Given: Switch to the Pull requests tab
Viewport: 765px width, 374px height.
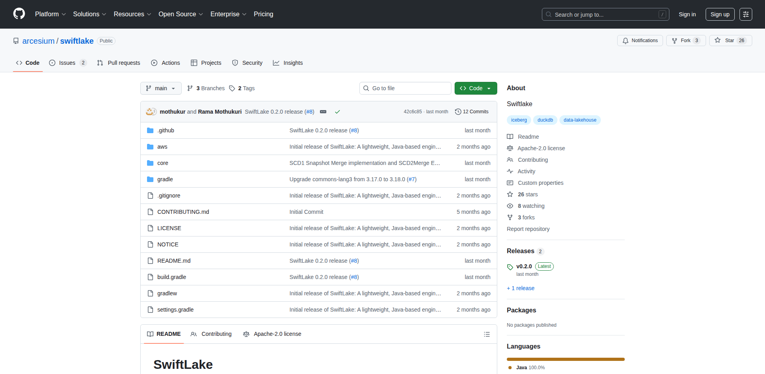Looking at the screenshot, I should click(119, 63).
